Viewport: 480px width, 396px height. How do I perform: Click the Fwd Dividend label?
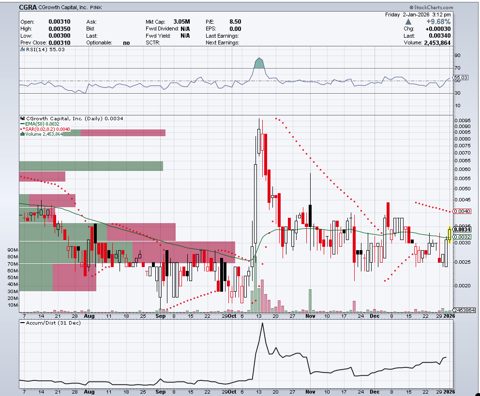(x=162, y=28)
